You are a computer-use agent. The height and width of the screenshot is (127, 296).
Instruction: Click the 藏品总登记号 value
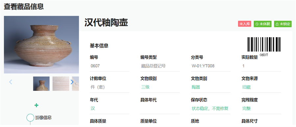[153, 66]
